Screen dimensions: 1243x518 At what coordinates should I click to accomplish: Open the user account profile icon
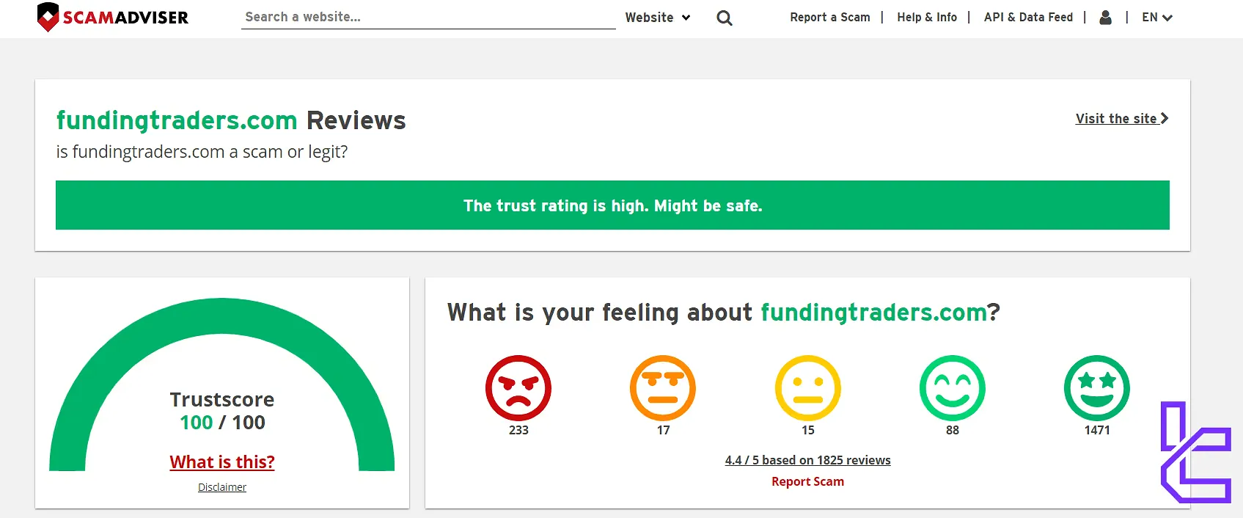coord(1105,18)
